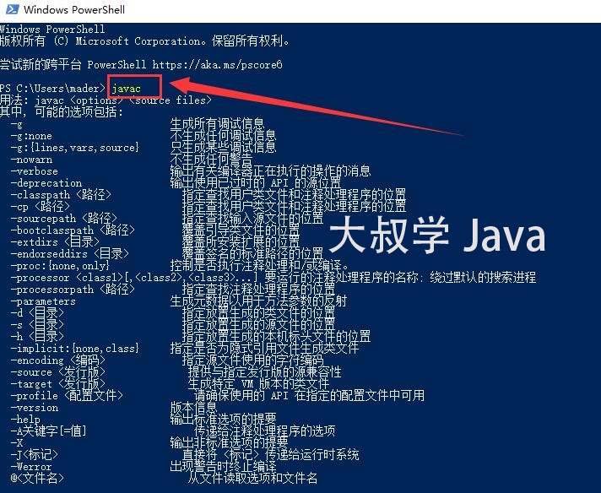Click the -source <发行版> option

pyautogui.click(x=58, y=371)
